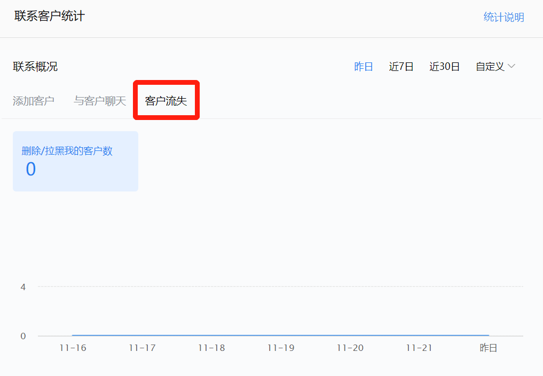Open the 统计说明 link
The height and width of the screenshot is (376, 543).
point(503,17)
